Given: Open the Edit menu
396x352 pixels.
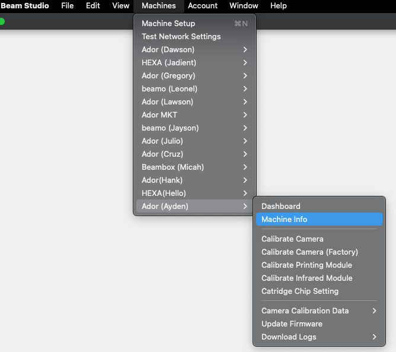Looking at the screenshot, I should click(x=93, y=5).
